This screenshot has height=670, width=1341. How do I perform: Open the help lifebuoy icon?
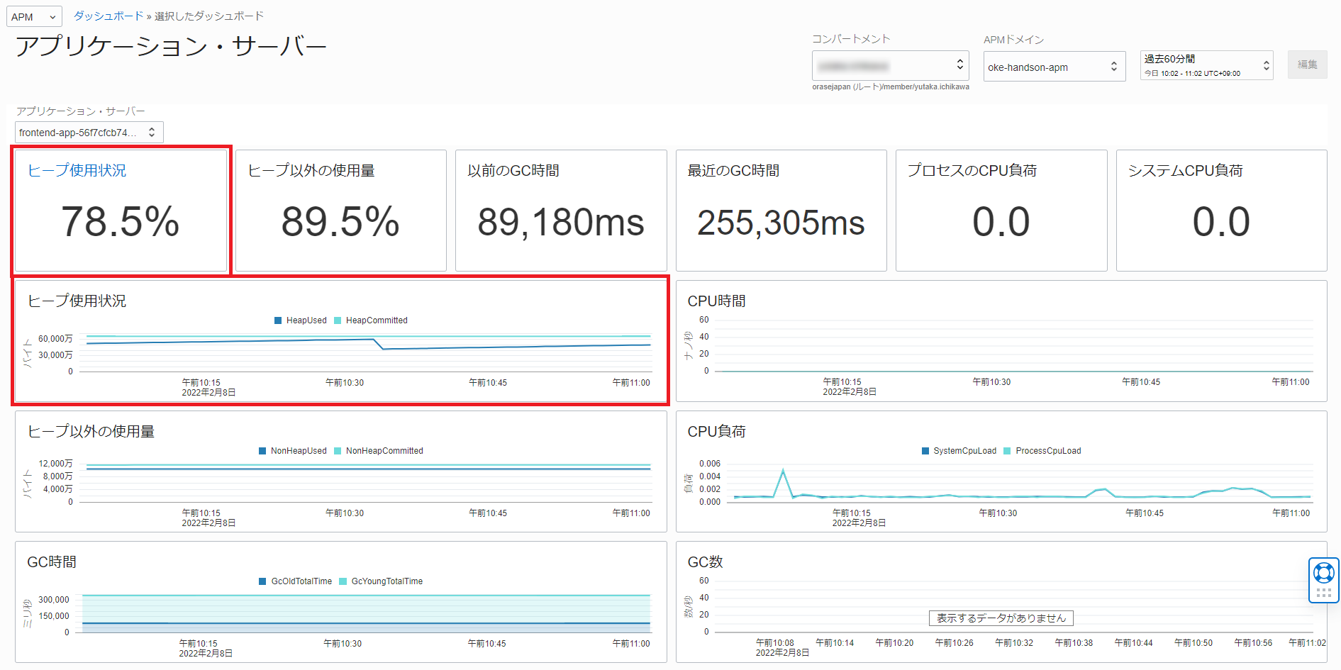1323,572
